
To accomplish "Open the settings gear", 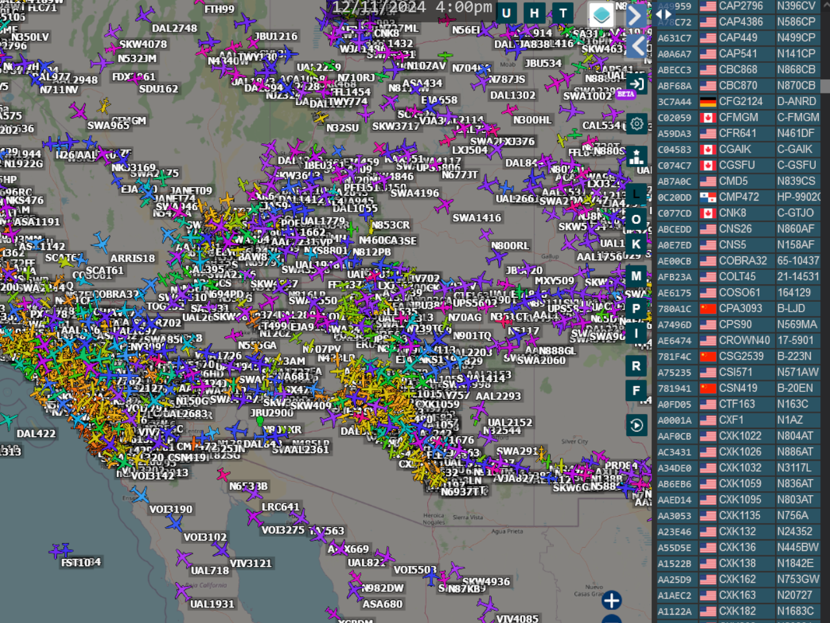I will click(x=637, y=124).
